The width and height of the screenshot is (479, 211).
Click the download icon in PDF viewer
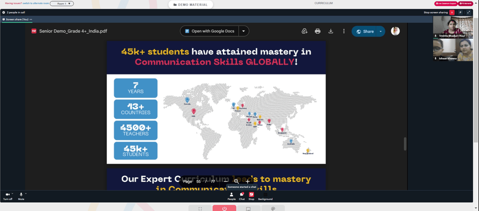click(331, 31)
